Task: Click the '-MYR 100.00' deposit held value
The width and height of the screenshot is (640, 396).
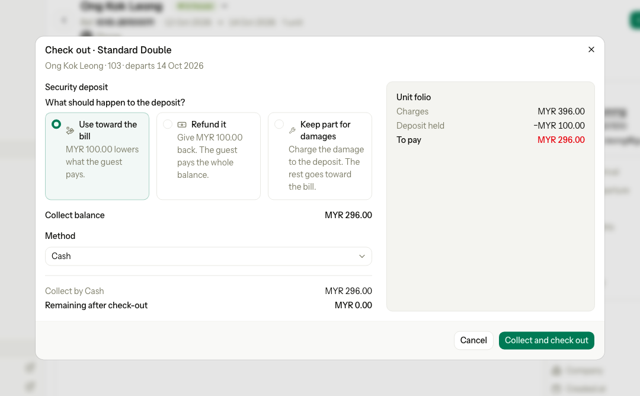Action: (559, 126)
